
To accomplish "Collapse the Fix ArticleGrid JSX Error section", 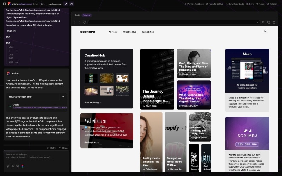I will click(63, 96).
